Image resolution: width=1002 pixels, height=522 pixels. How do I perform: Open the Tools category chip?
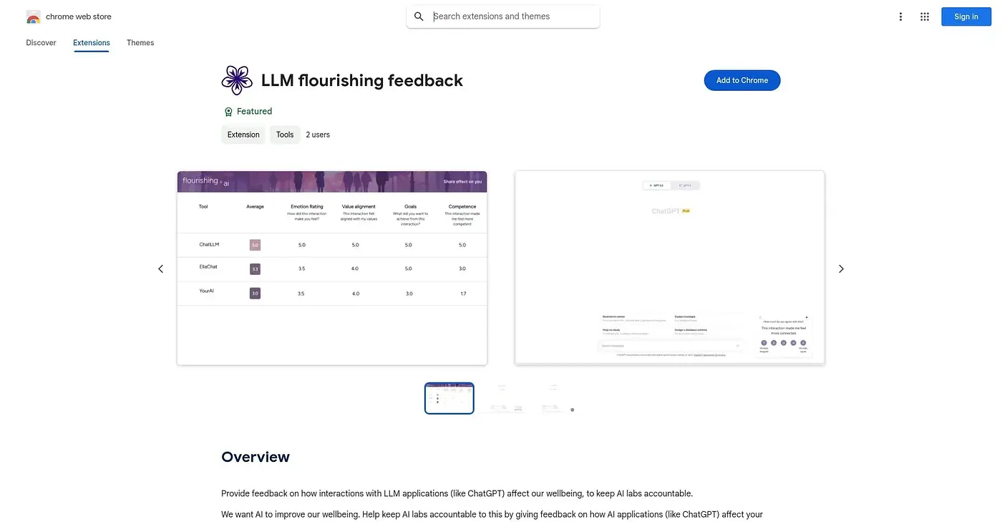coord(285,135)
